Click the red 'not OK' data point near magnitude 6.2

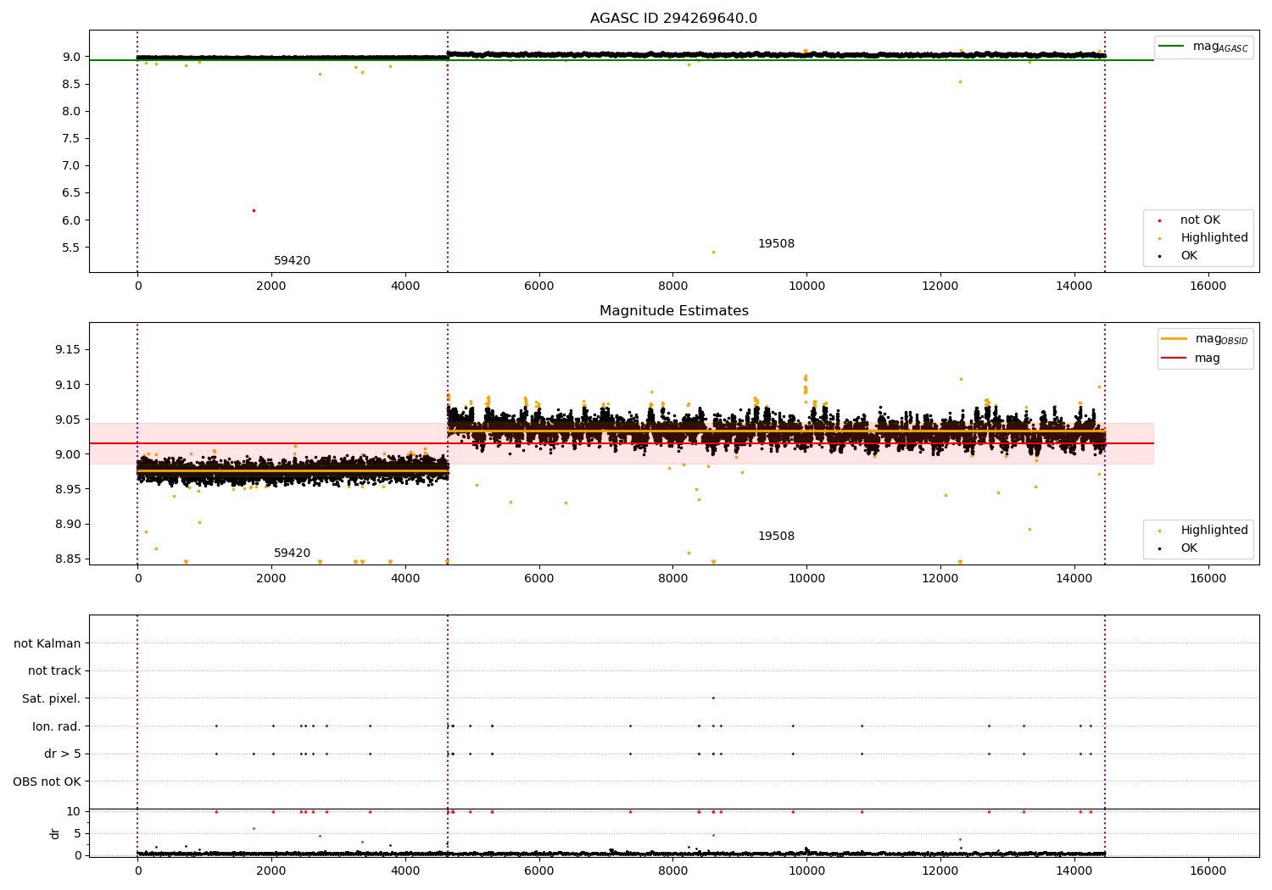(x=254, y=210)
